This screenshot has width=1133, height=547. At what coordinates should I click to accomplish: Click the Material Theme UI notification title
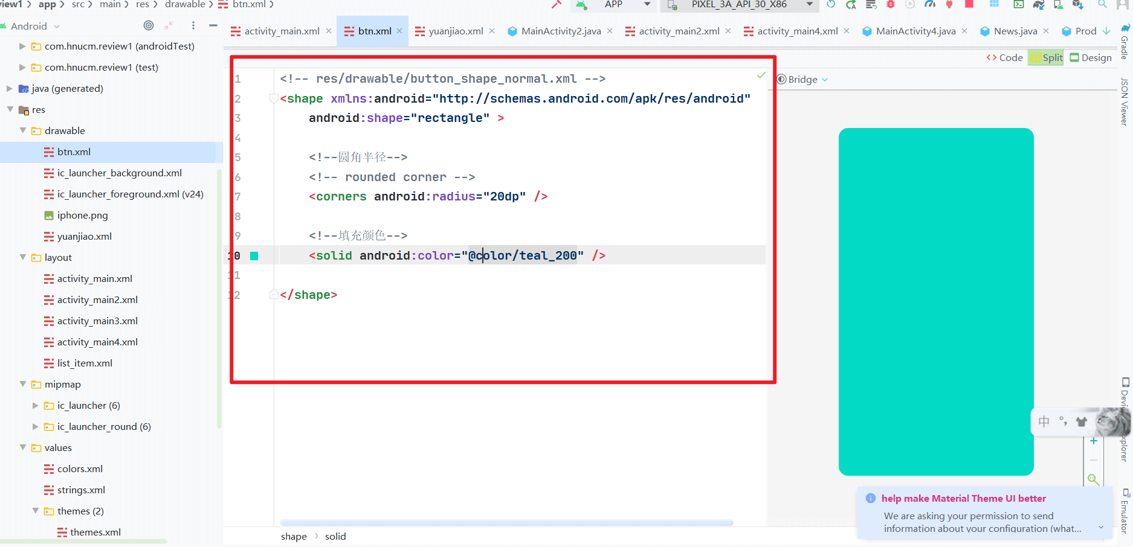point(963,498)
